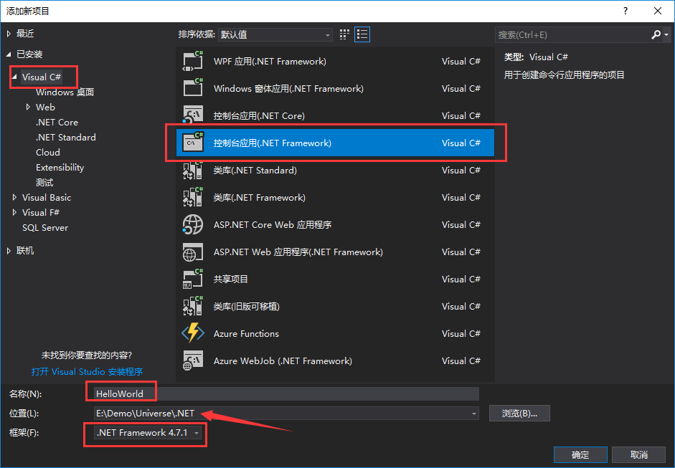Select the Class Library (.NET Standard) icon
Viewport: 675px width, 468px height.
pyautogui.click(x=193, y=170)
